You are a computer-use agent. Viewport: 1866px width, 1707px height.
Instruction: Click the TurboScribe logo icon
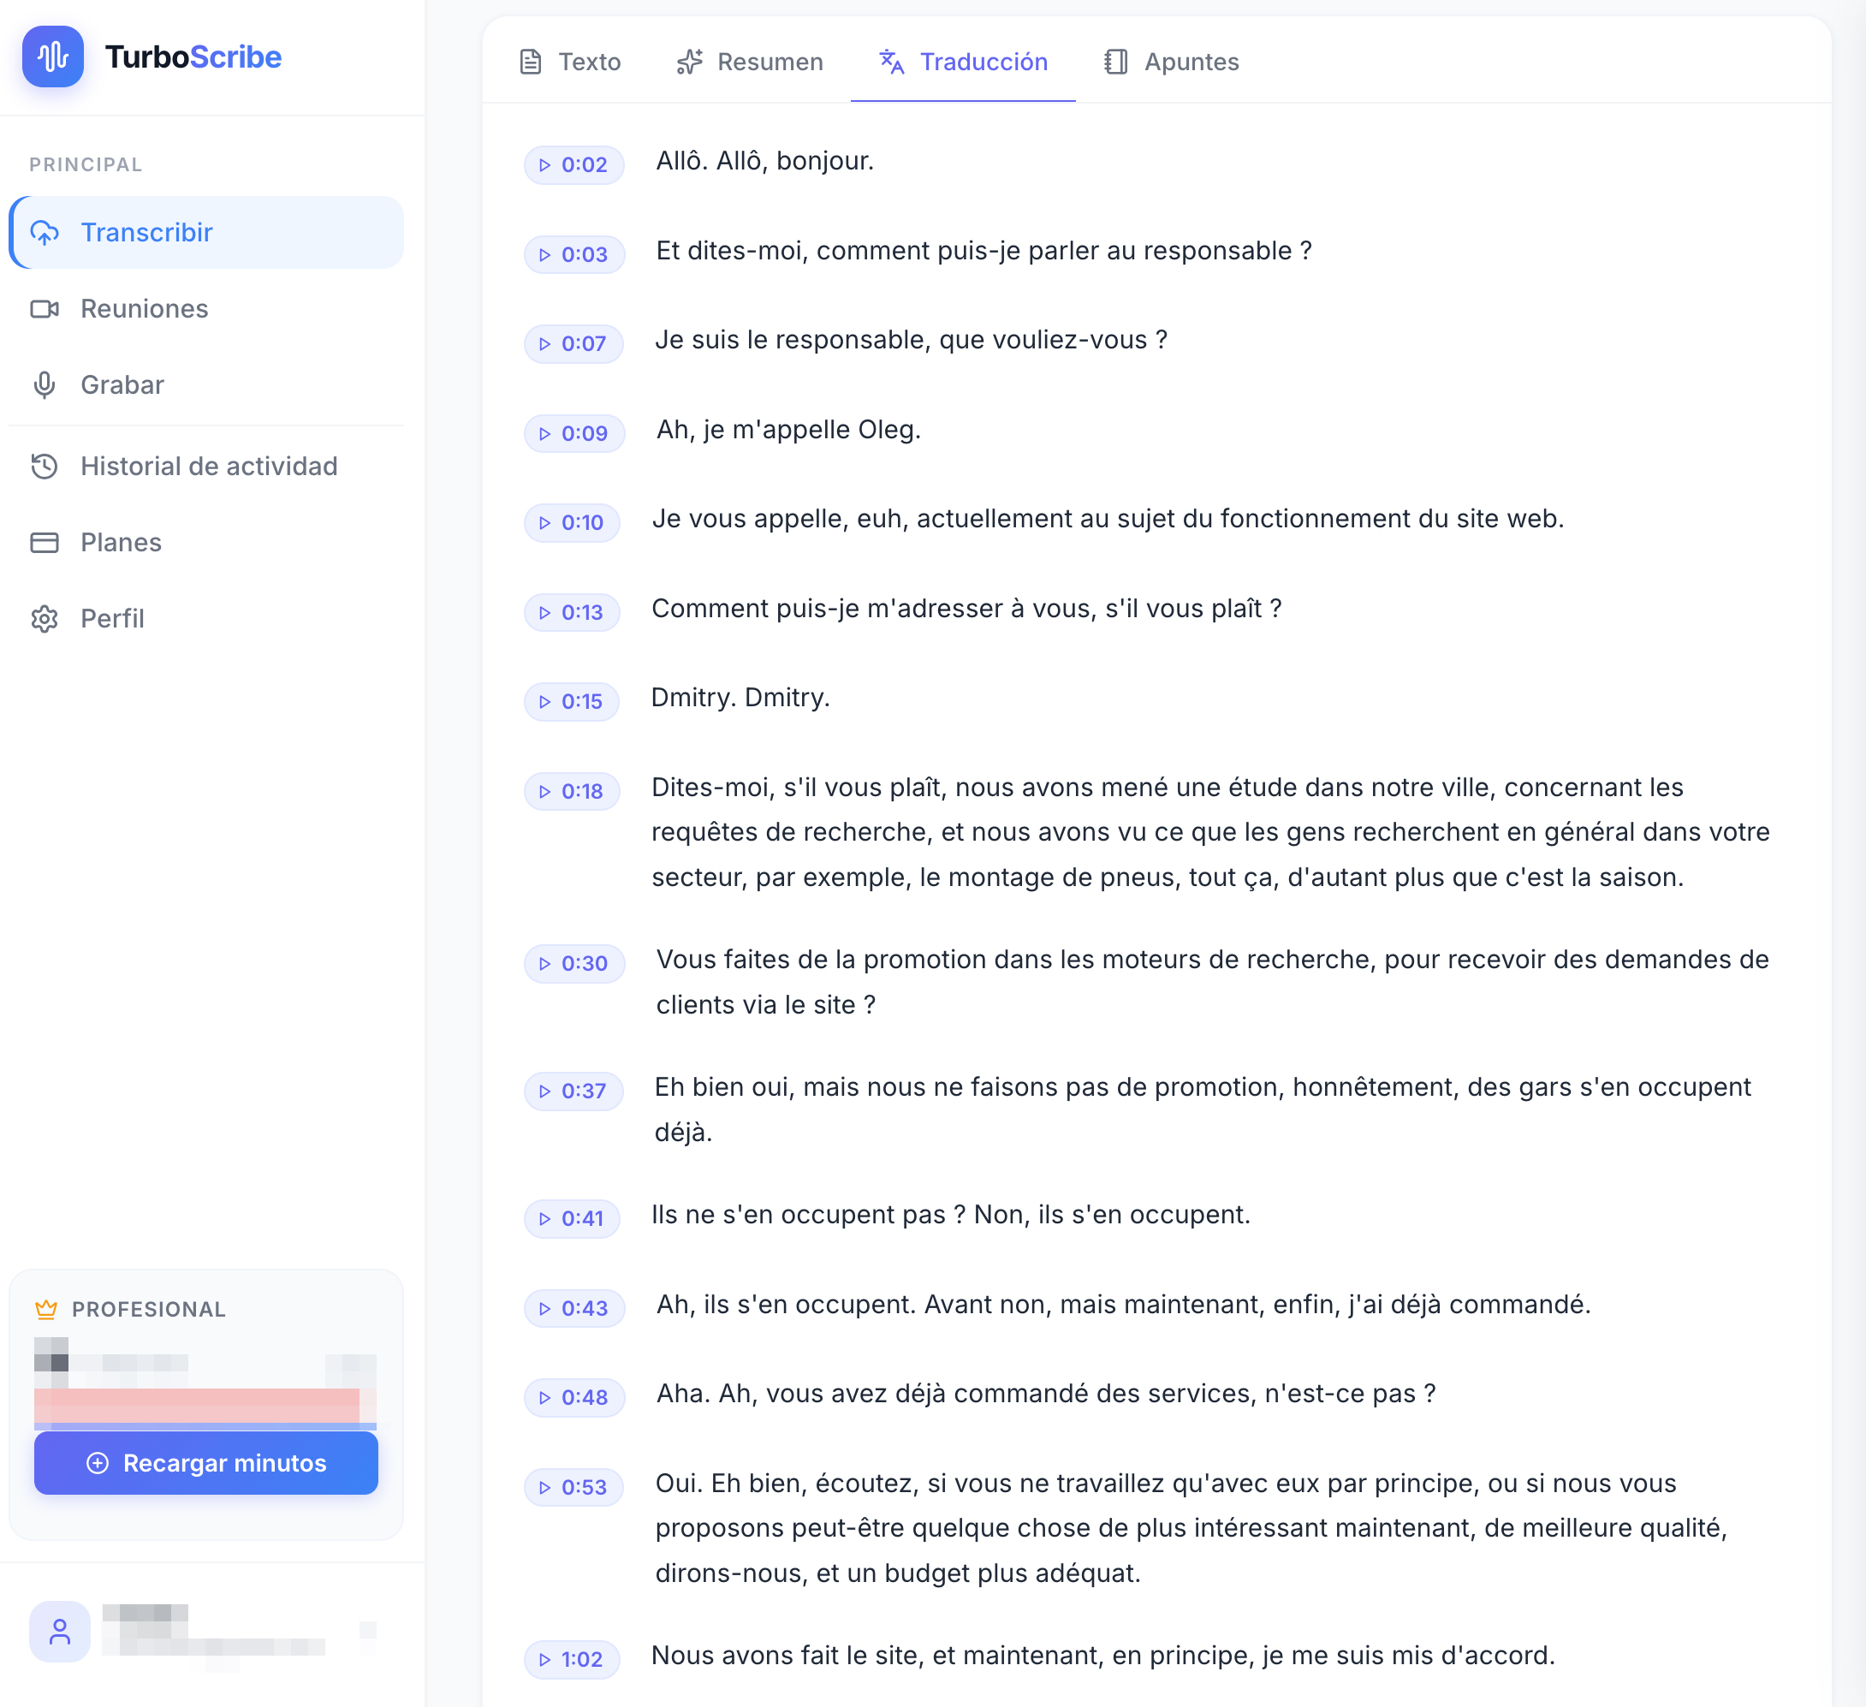click(53, 57)
